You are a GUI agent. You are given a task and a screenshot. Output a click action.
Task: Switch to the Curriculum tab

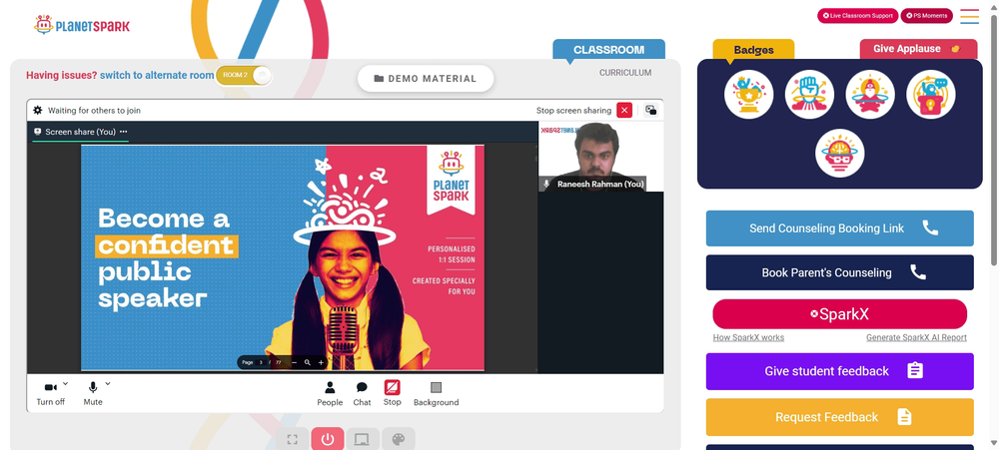click(625, 73)
